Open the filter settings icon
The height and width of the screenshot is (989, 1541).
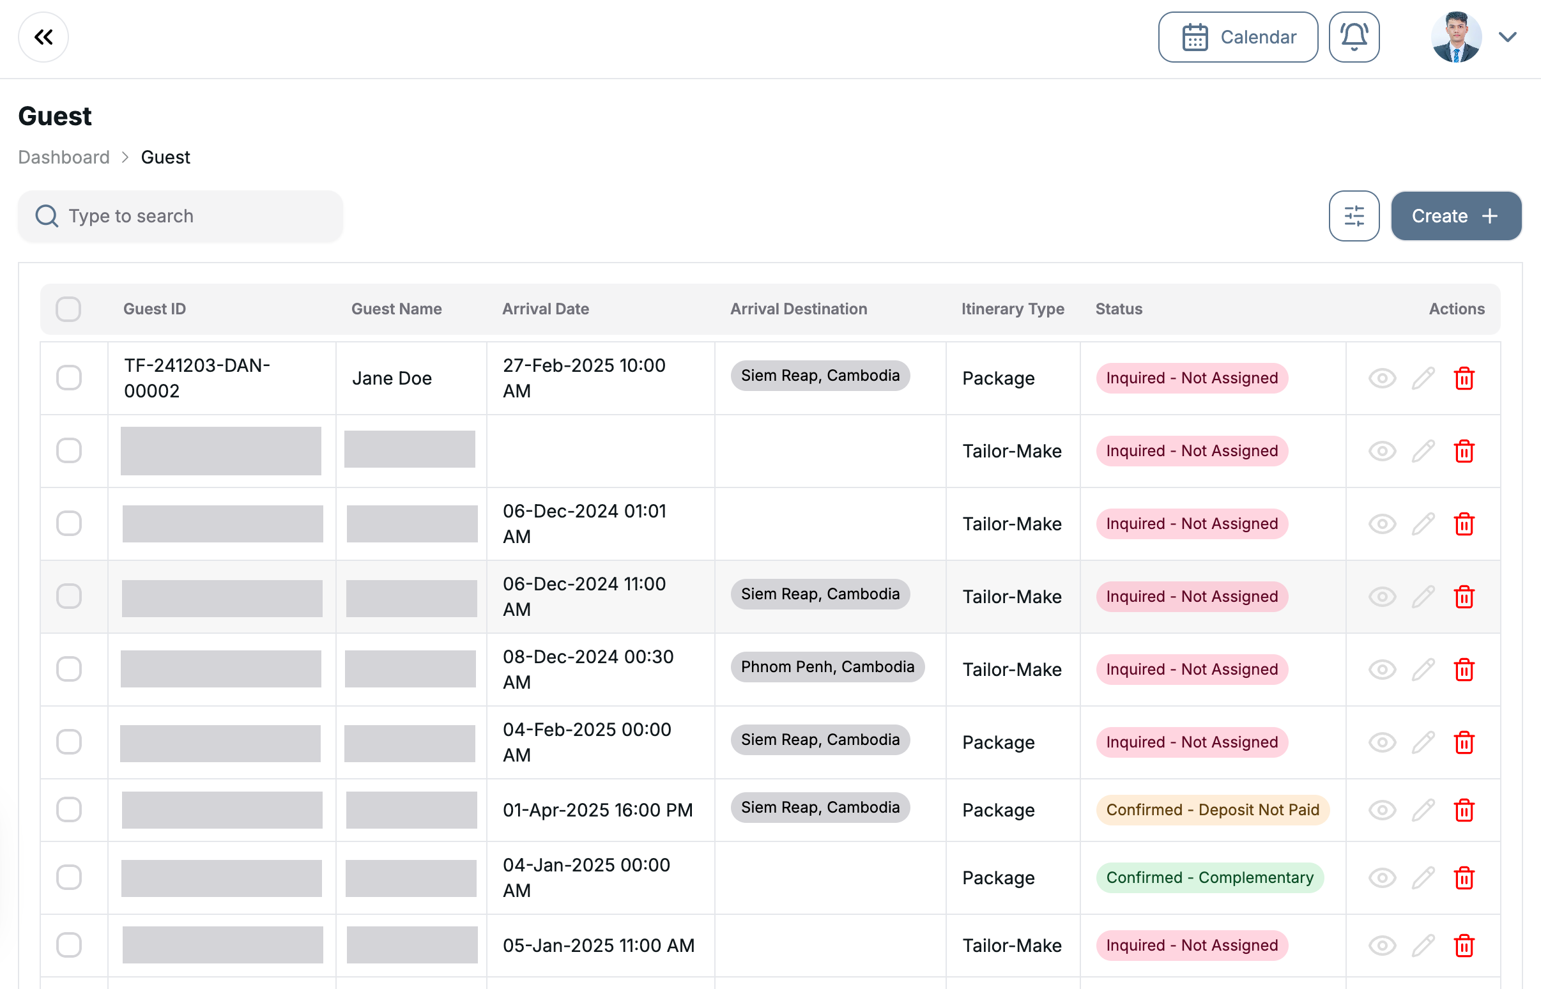tap(1354, 216)
